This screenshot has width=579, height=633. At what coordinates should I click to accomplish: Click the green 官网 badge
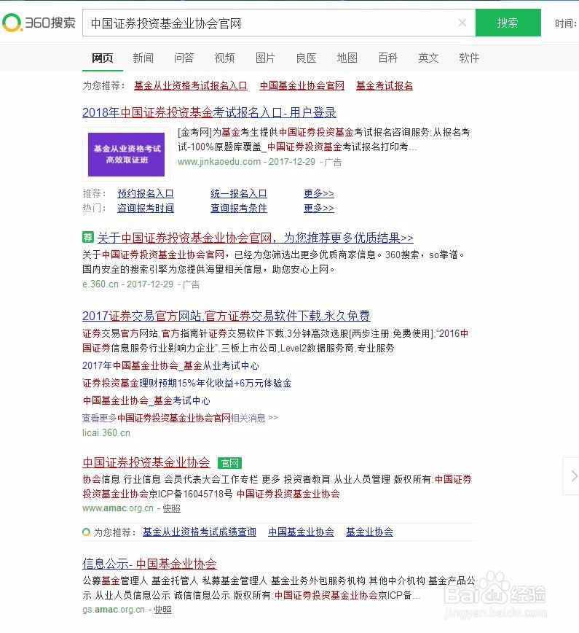[x=229, y=463]
